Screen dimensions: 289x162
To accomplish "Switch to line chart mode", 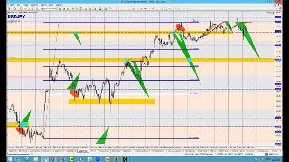I will pos(68,9).
